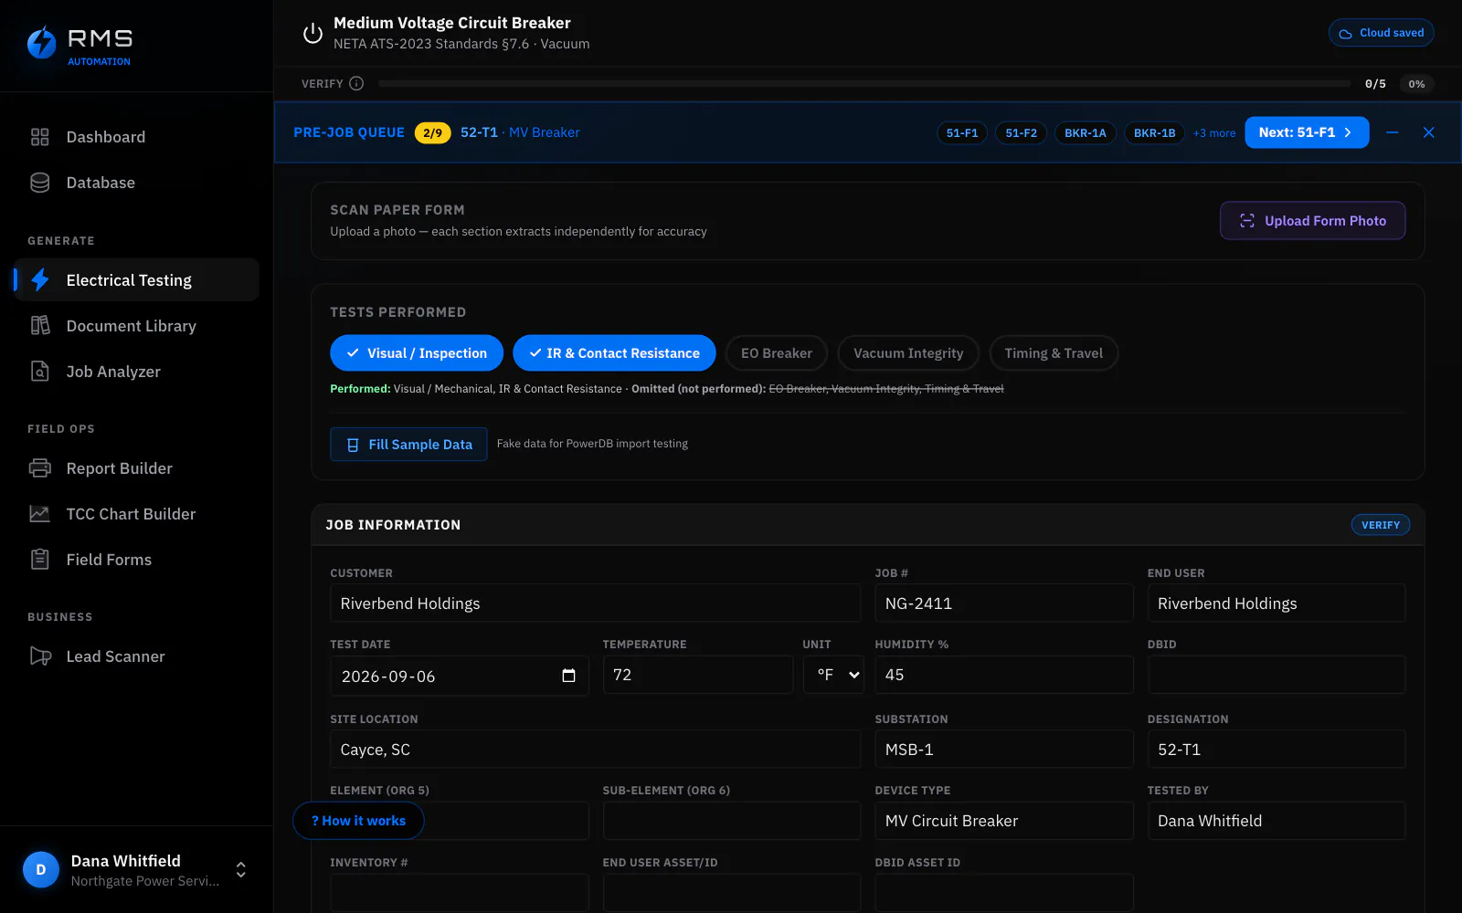Open the Dashboard grid icon

39,137
